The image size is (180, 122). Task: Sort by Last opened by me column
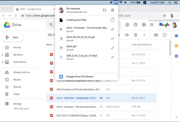pos(141,45)
